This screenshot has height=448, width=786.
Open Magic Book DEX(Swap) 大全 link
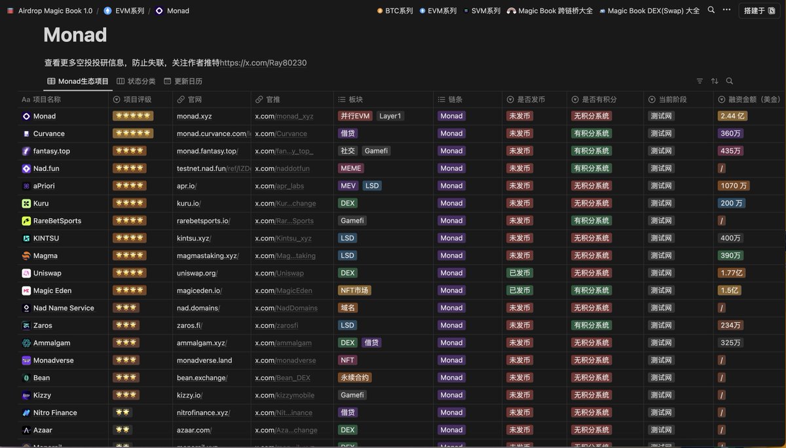coord(649,10)
